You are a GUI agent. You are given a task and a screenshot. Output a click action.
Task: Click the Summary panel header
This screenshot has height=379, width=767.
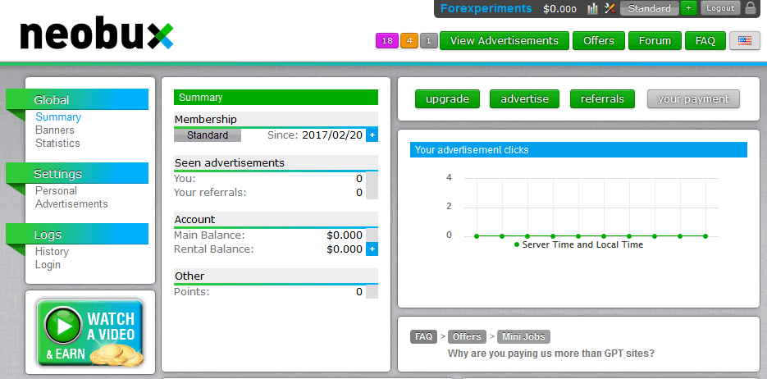point(276,98)
